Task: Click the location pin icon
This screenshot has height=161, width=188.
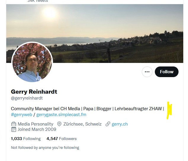Action: tap(59, 124)
